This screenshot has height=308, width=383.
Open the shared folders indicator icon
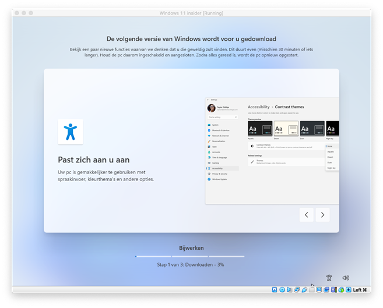(311, 290)
